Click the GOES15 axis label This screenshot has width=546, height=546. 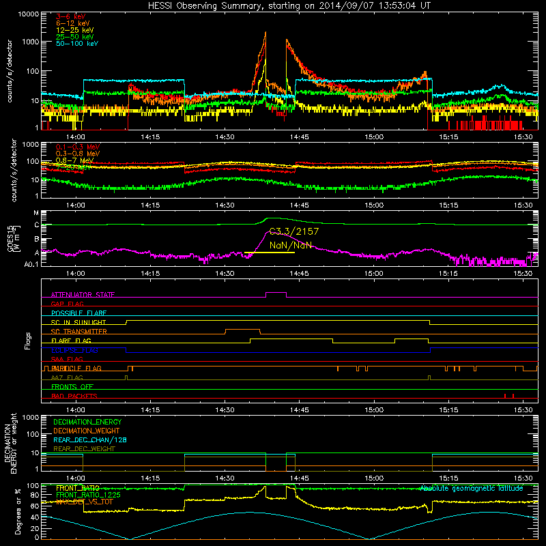coord(14,239)
